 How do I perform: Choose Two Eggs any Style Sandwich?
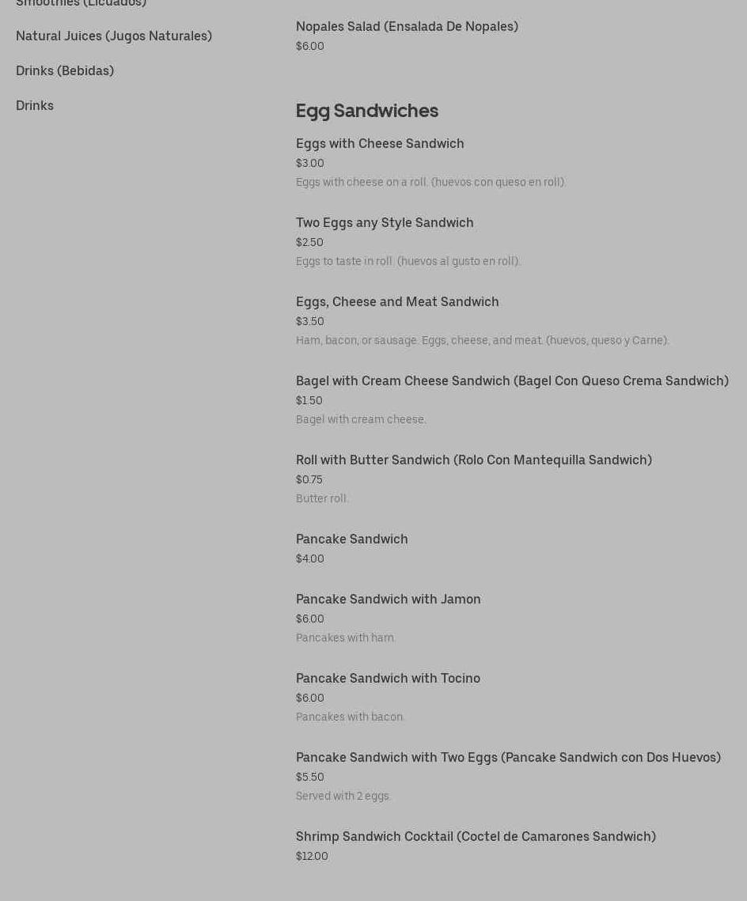point(385,222)
